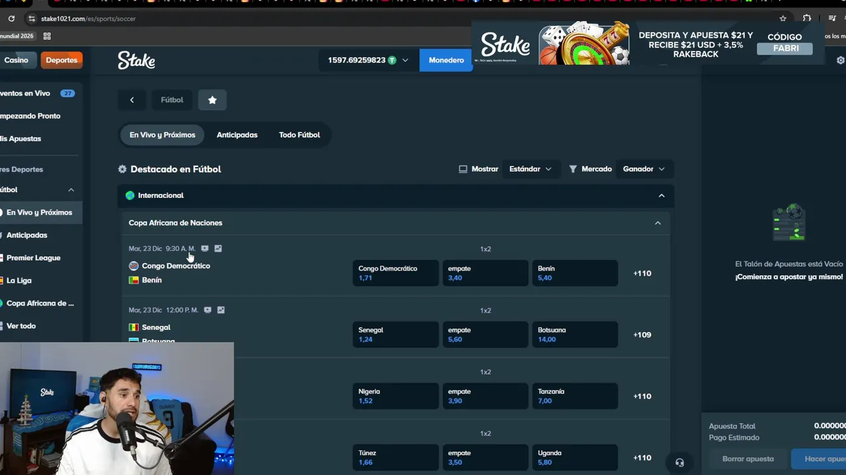Collapse Copa Africana de Naciones section
846x475 pixels.
[658, 223]
